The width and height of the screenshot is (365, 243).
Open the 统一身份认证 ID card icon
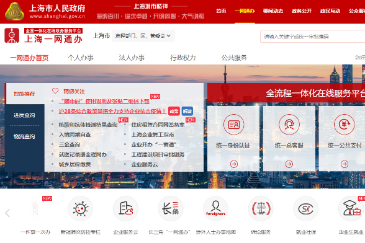[x=233, y=125]
